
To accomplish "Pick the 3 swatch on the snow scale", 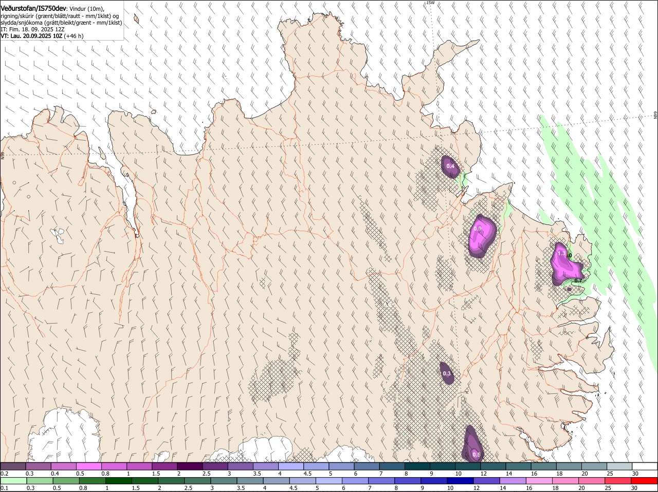I will (240, 466).
